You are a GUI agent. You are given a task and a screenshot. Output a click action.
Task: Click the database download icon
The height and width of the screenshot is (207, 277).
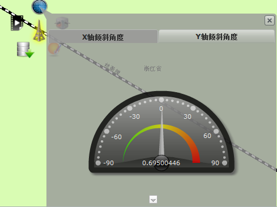tap(25, 50)
